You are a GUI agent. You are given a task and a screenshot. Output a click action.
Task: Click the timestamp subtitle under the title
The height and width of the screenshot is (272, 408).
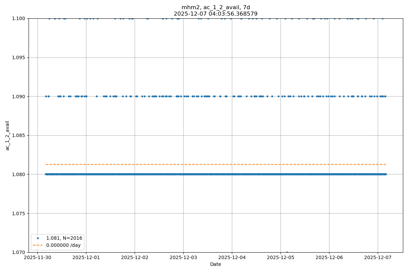coord(216,14)
